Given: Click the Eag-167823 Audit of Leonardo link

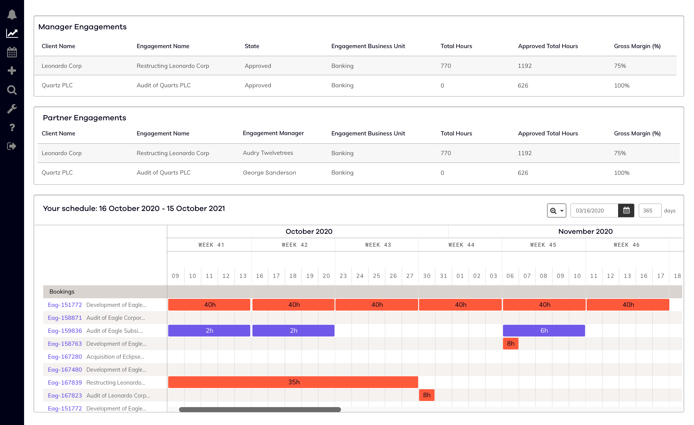Looking at the screenshot, I should click(x=65, y=395).
